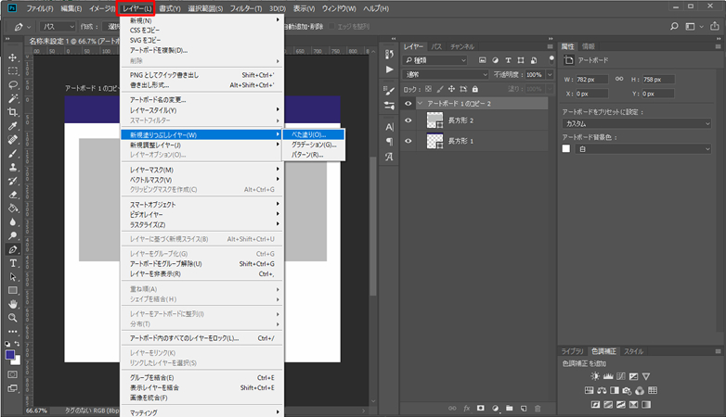Click the create new layer icon
Image resolution: width=726 pixels, height=417 pixels.
[x=524, y=409]
